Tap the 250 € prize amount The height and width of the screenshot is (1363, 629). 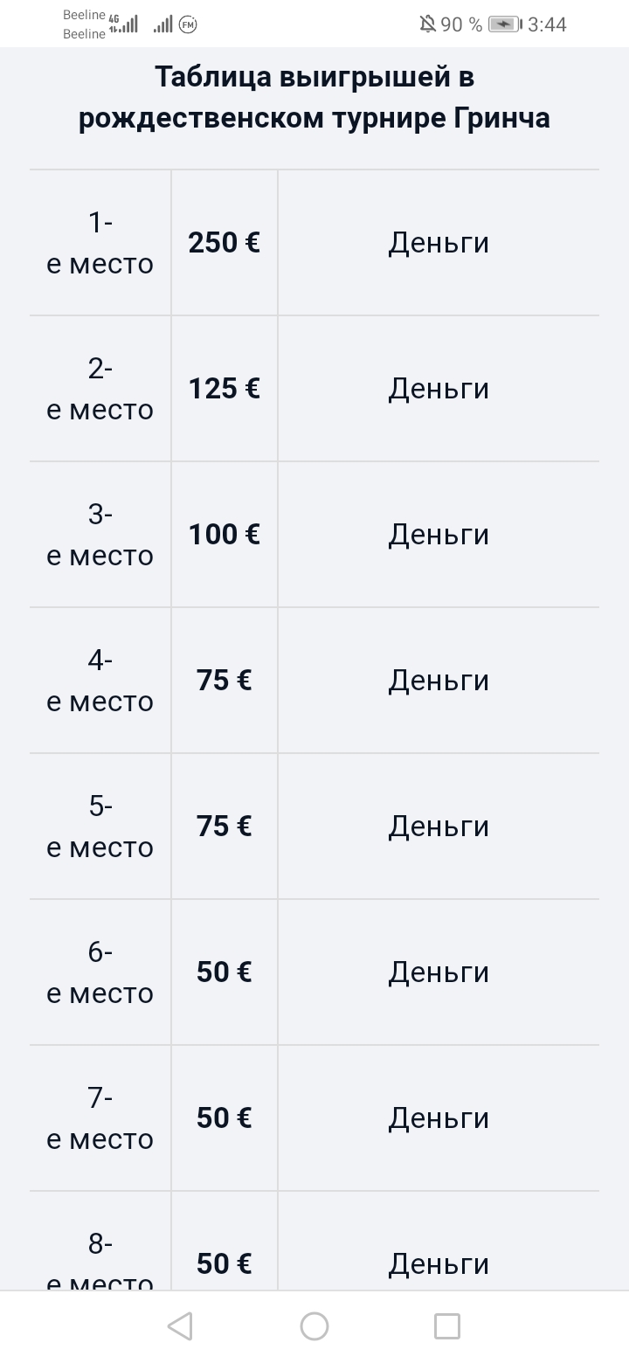pos(225,243)
